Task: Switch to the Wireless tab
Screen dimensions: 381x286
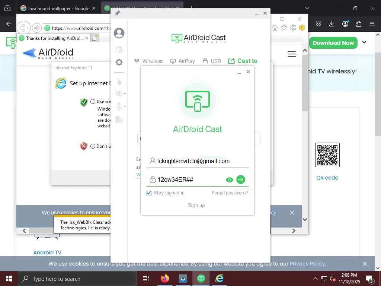Action: pyautogui.click(x=148, y=61)
